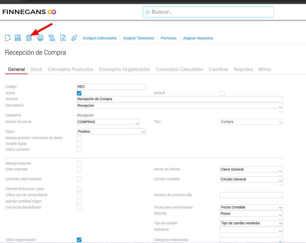
Task: Click the Codigos Adicionales link
Action: pos(100,38)
